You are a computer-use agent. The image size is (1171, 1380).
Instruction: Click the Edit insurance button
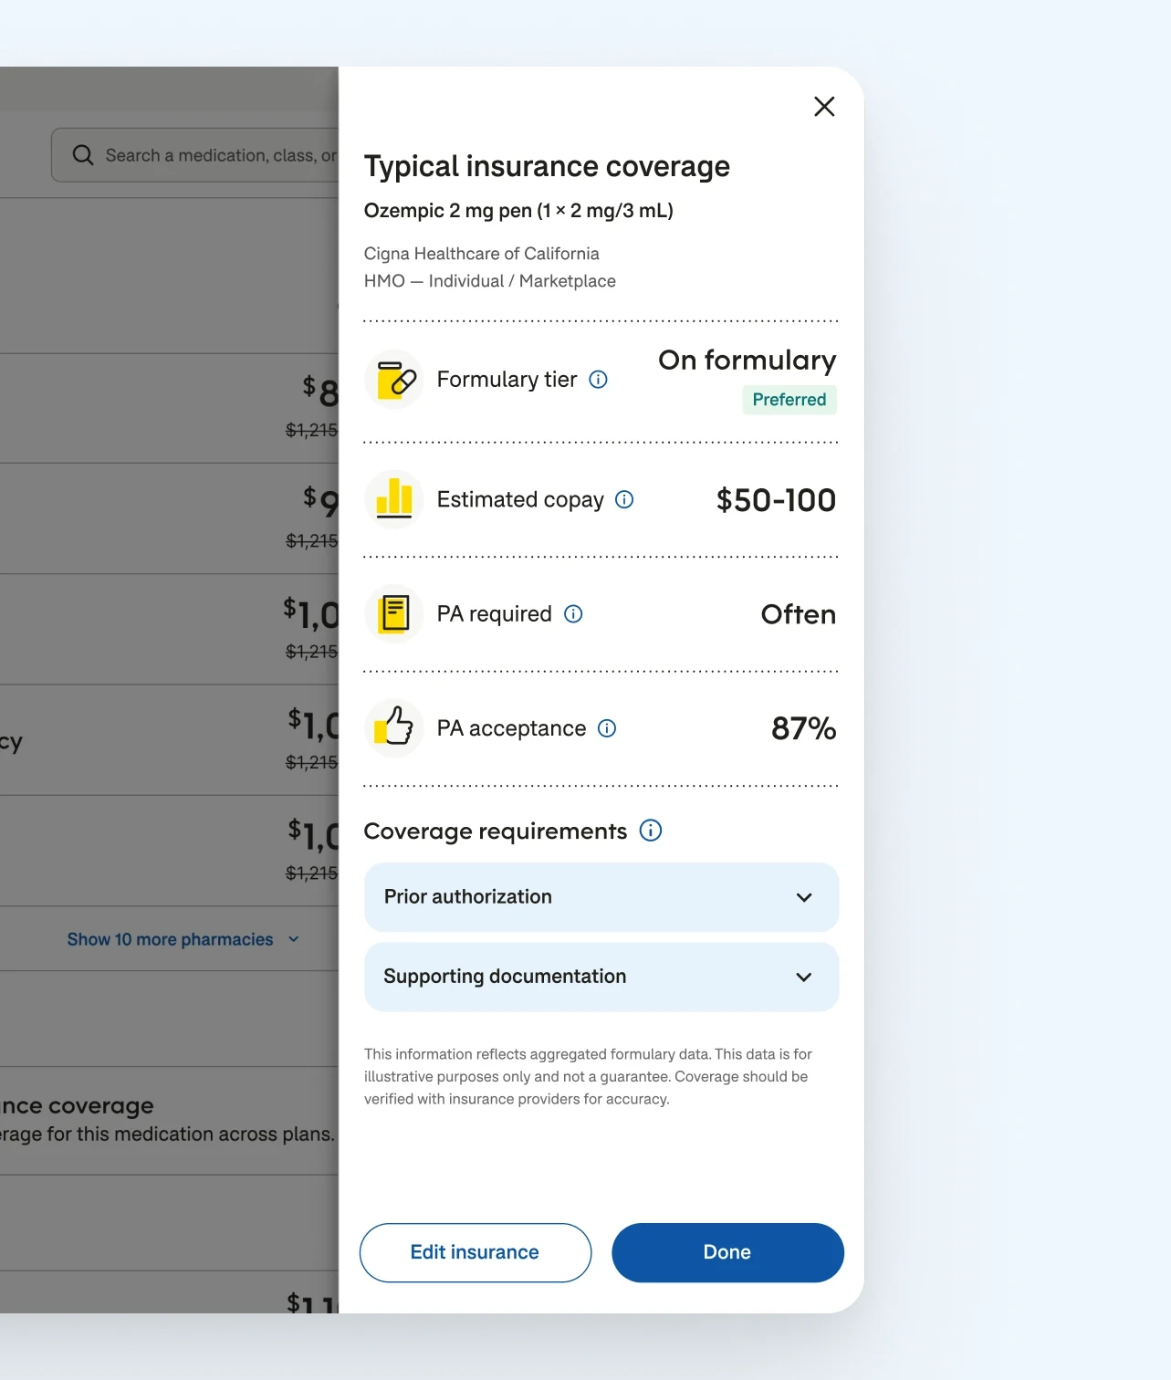[x=476, y=1252]
